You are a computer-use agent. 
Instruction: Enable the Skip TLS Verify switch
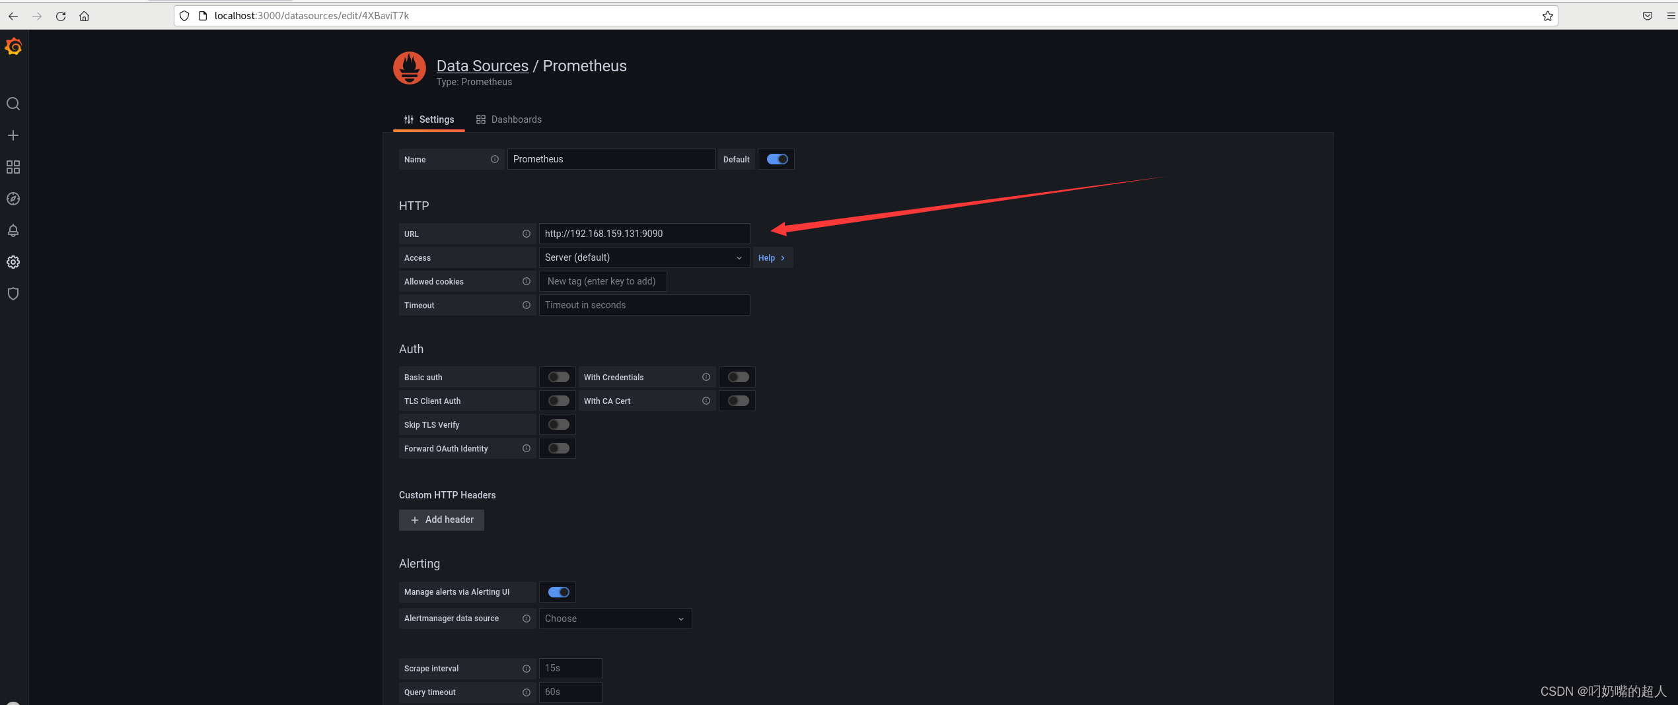(x=558, y=424)
